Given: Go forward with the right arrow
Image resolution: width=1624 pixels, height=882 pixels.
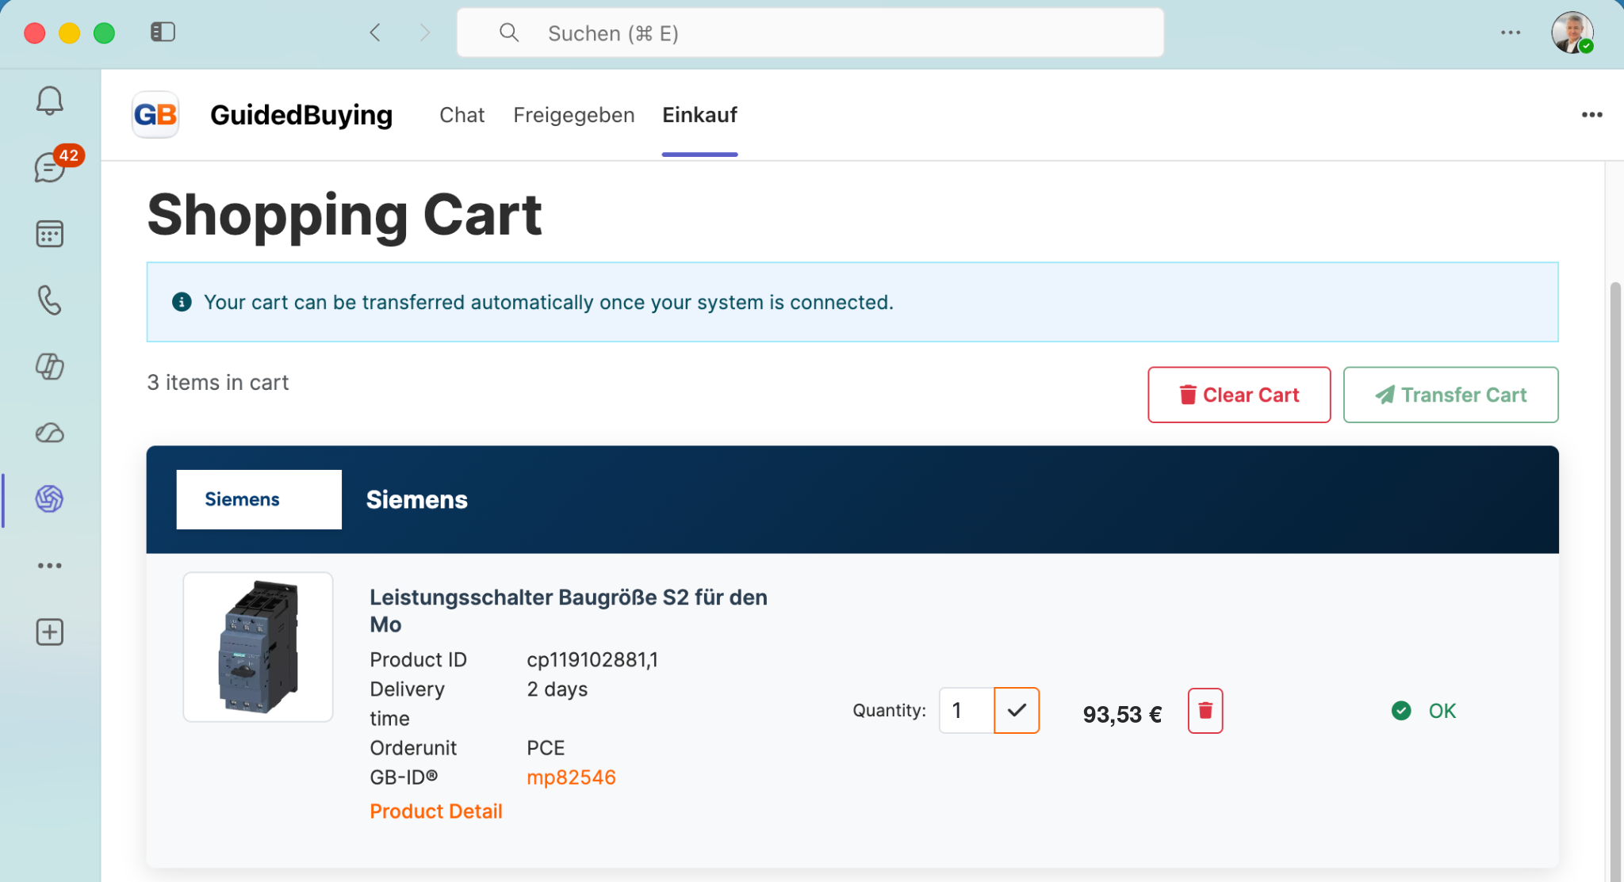Looking at the screenshot, I should click(x=425, y=32).
